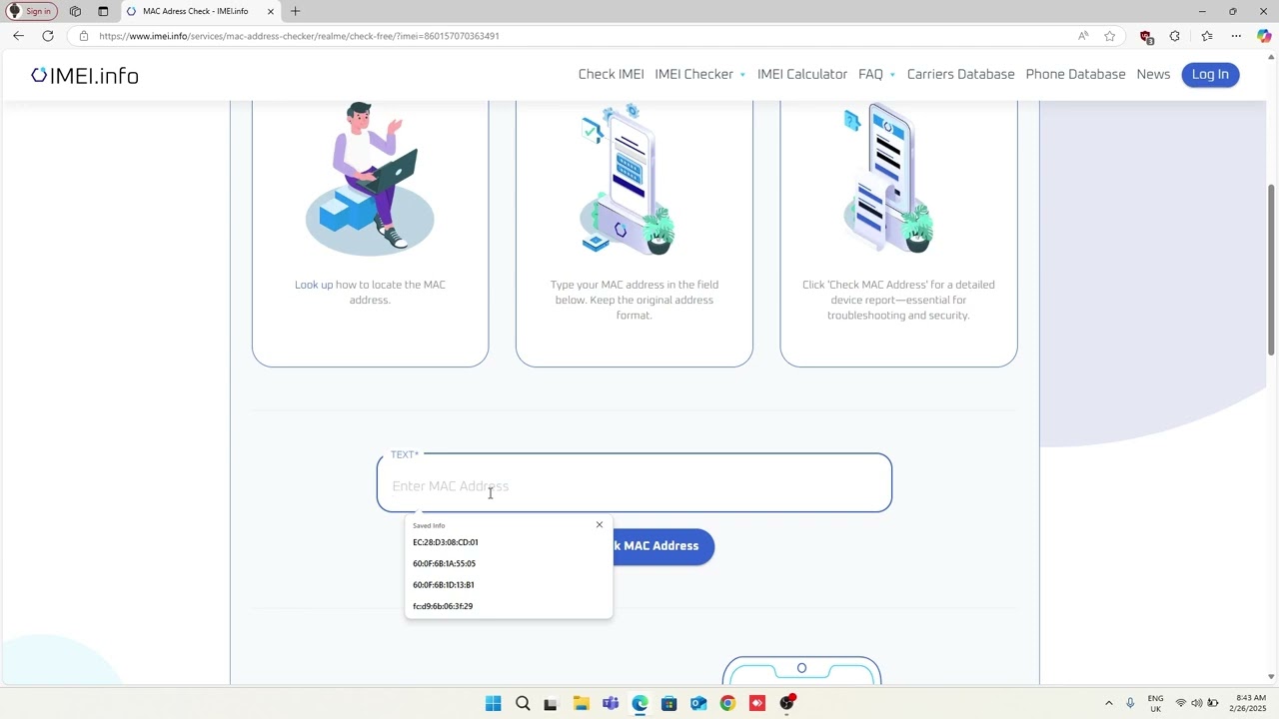Image resolution: width=1279 pixels, height=719 pixels.
Task: Open the Carriers Database page
Action: coord(960,74)
